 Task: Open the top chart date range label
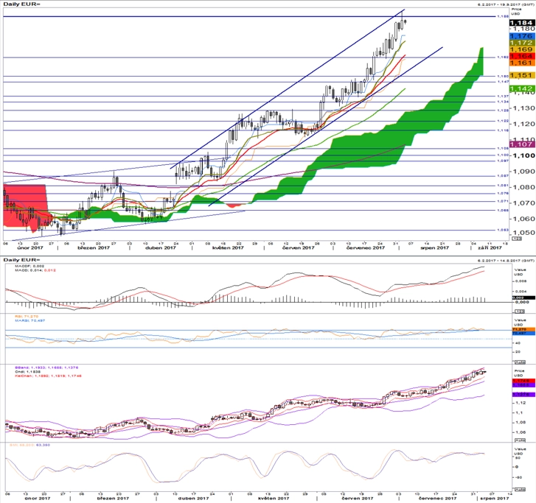pos(506,4)
